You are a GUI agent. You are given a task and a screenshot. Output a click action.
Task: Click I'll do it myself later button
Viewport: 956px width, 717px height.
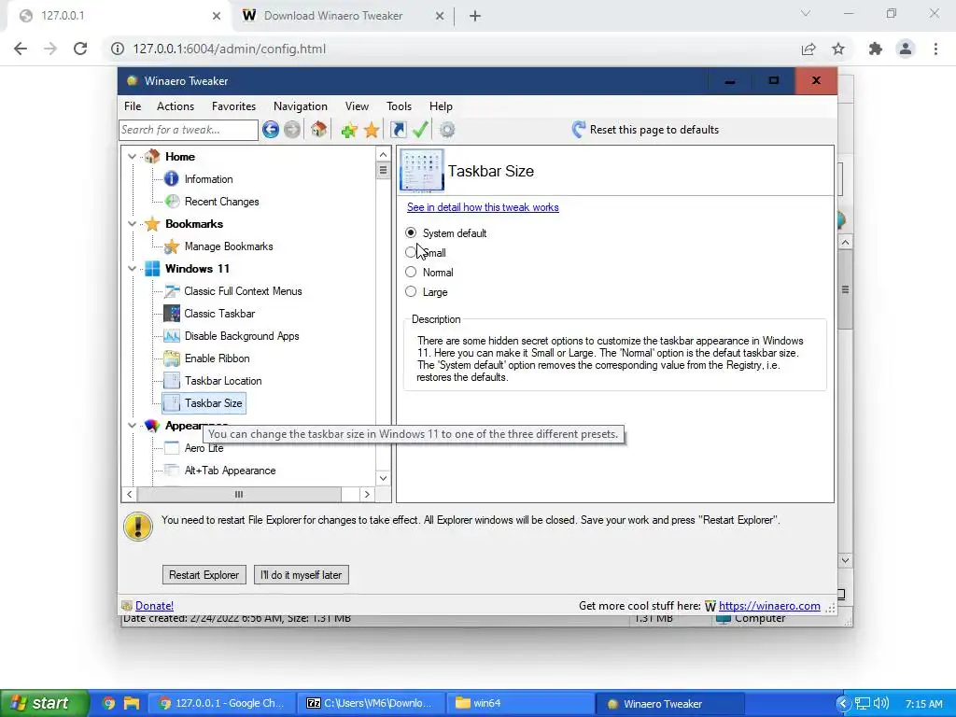click(302, 575)
